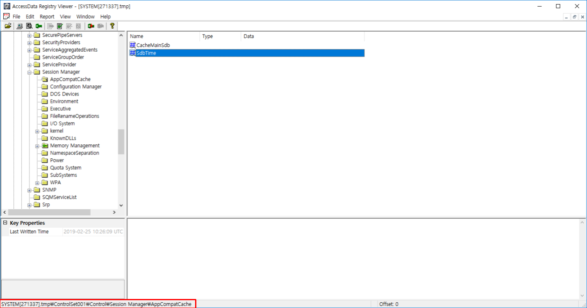This screenshot has height=308, width=587.
Task: Click the checkmark report toolbar icon
Action: tap(59, 26)
